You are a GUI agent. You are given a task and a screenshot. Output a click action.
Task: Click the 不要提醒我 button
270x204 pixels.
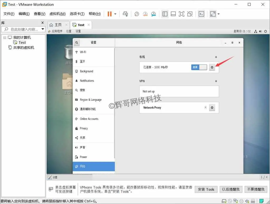pyautogui.click(x=256, y=190)
